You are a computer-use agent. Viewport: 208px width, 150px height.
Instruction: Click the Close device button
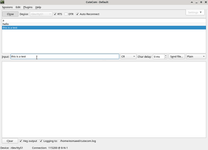coord(10,14)
